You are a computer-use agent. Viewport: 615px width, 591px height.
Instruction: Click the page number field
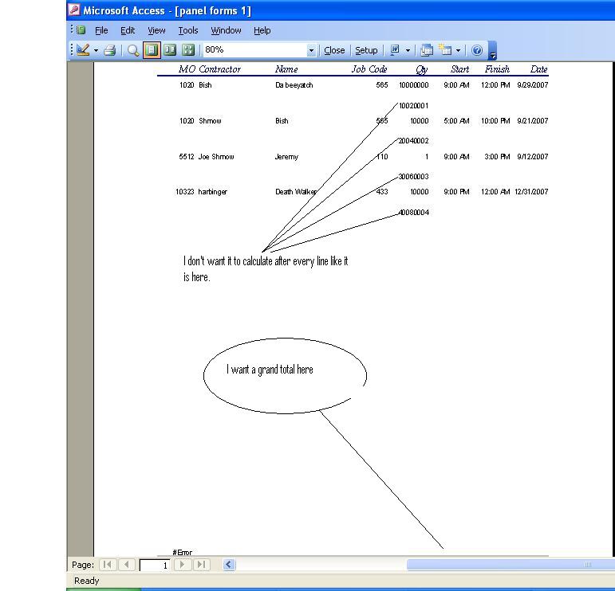155,566
